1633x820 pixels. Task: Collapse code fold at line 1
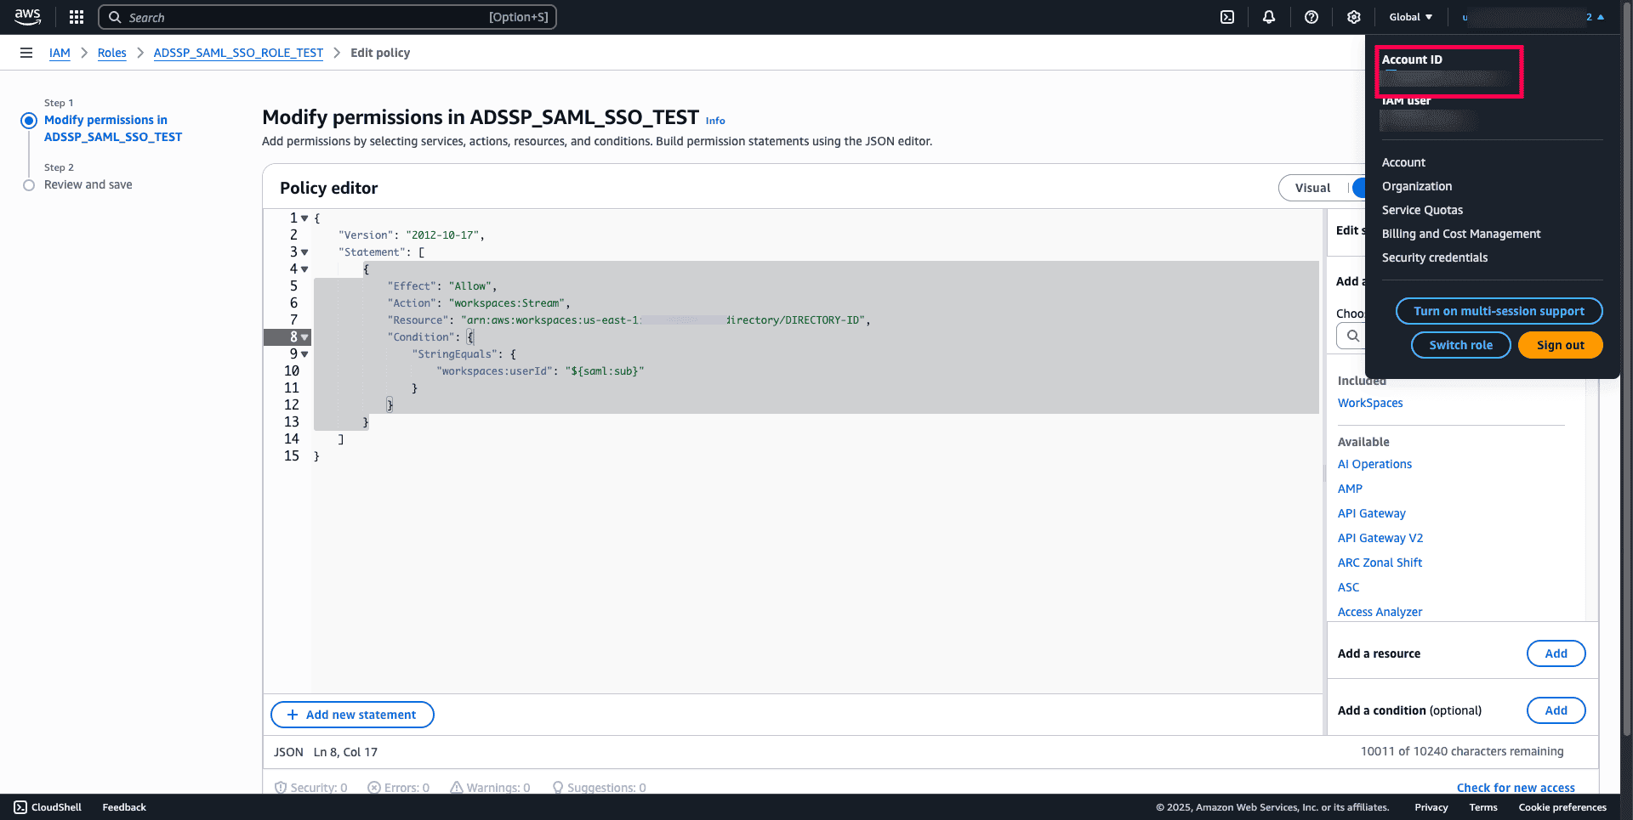tap(304, 218)
